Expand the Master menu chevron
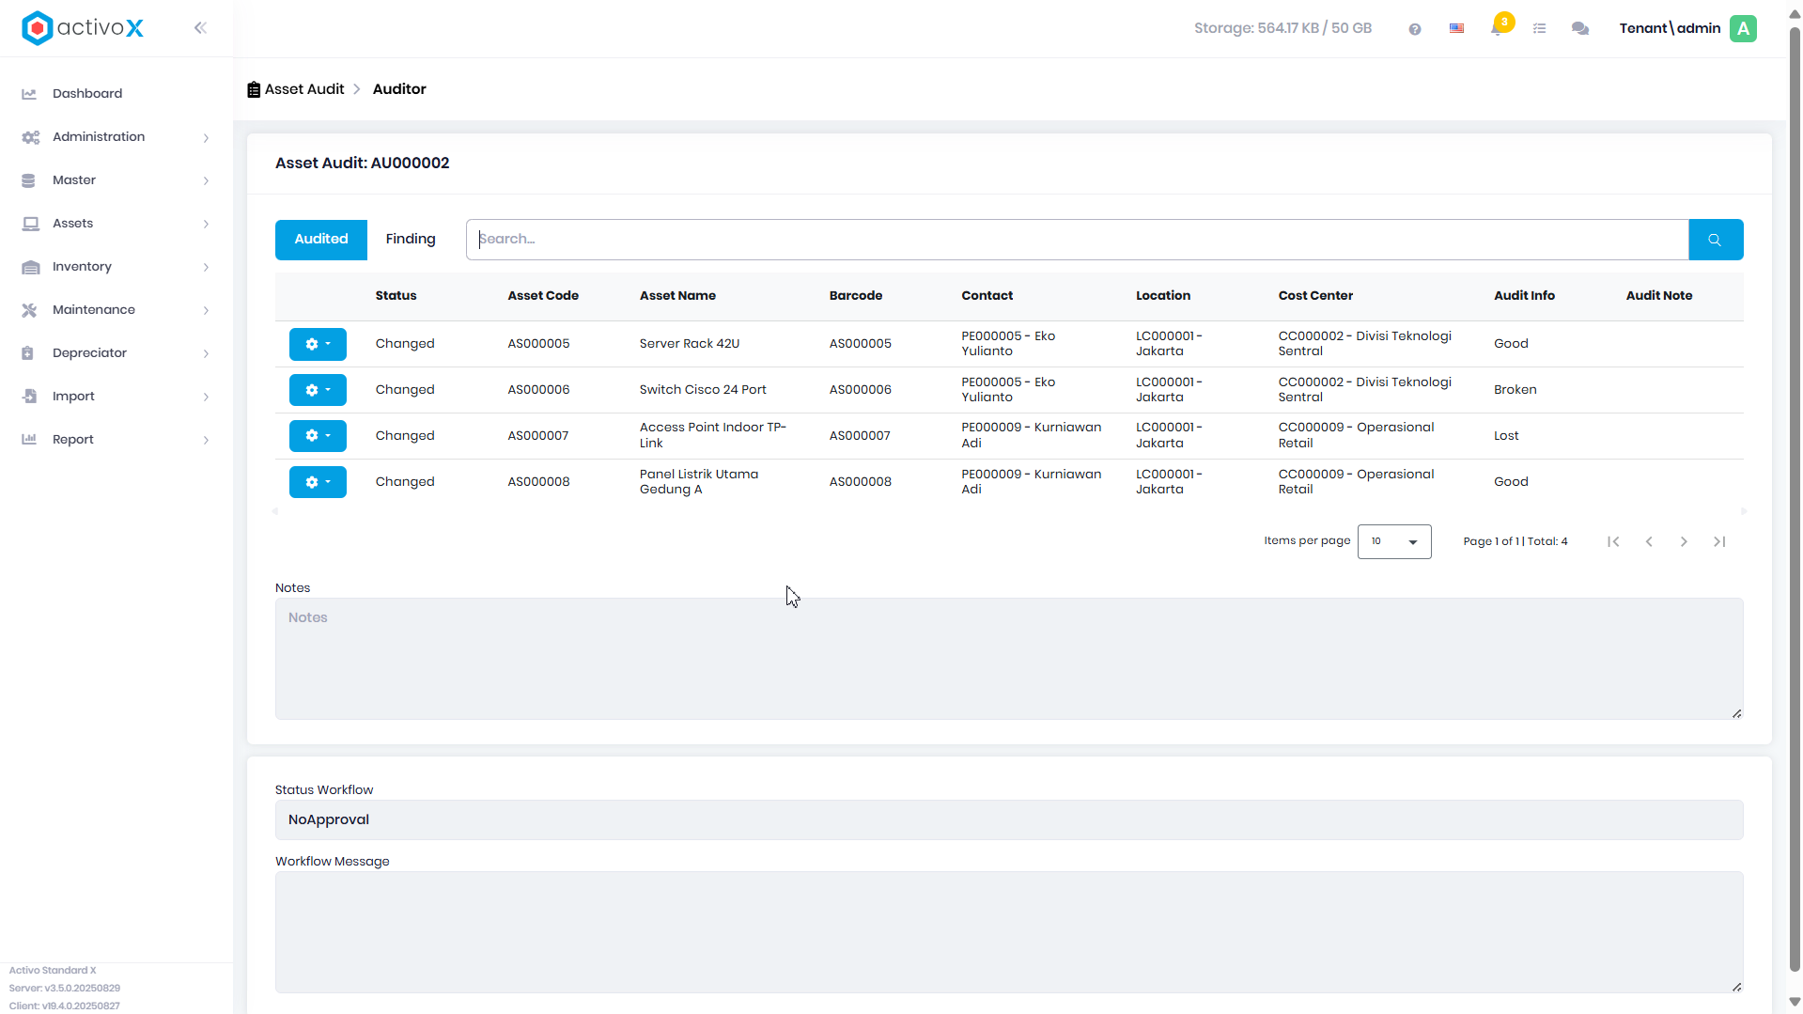Viewport: 1803px width, 1014px height. [x=206, y=181]
